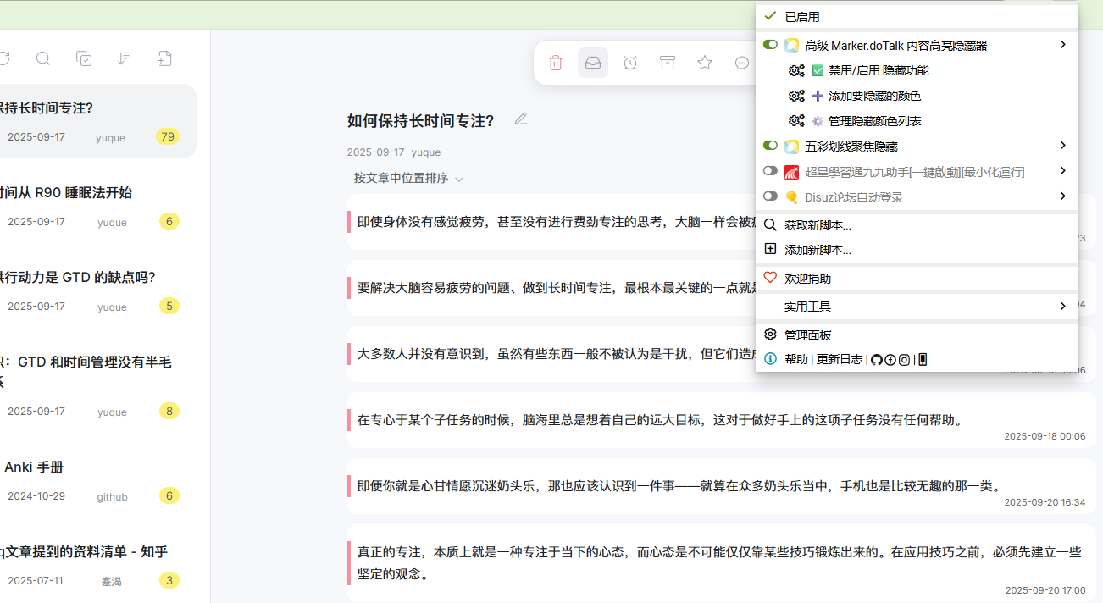Open sidebar article about R90 睡眠法
Image resolution: width=1103 pixels, height=603 pixels.
(x=98, y=206)
